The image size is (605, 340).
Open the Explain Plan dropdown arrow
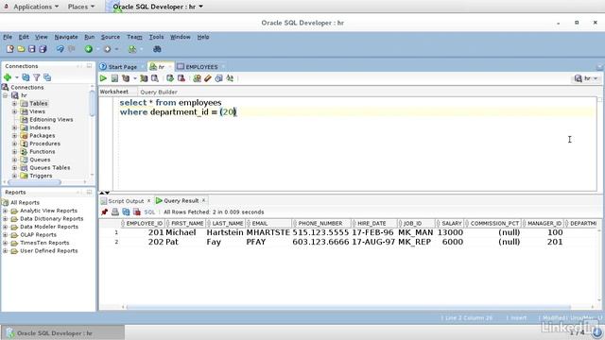(134, 78)
